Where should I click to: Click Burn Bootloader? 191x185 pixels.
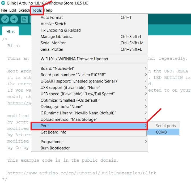pyautogui.click(x=90, y=148)
